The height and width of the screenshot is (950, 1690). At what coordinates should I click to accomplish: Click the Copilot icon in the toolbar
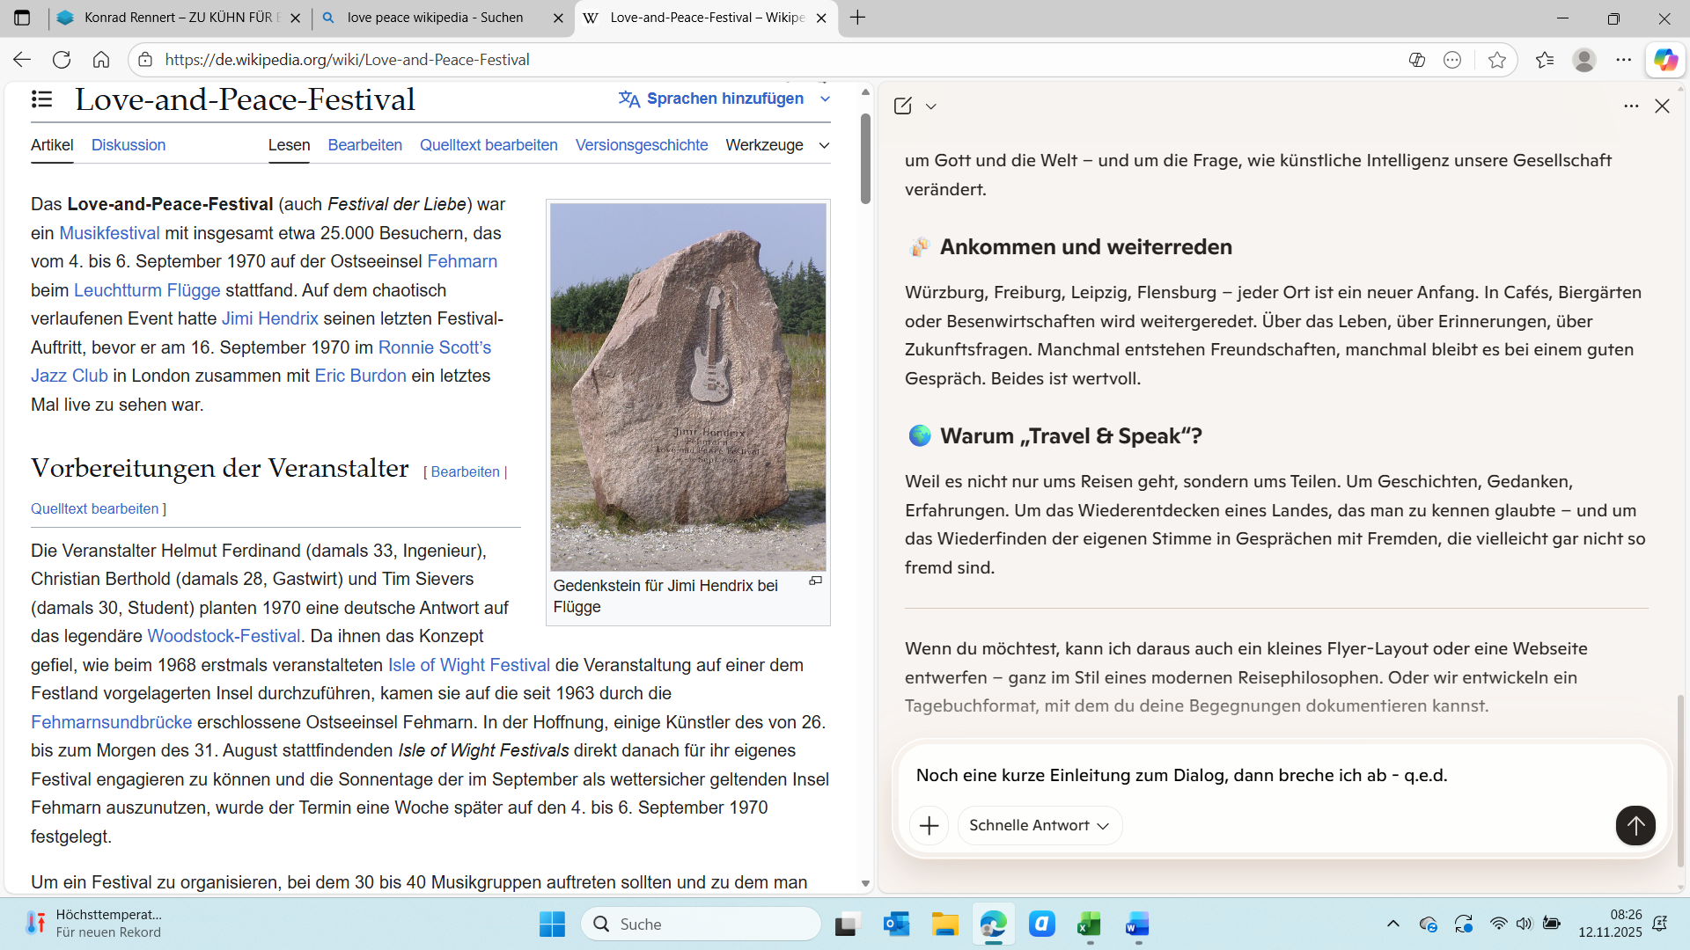coord(1665,60)
